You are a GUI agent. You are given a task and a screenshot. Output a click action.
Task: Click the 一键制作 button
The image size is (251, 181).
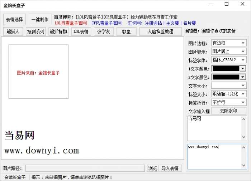[40, 19]
